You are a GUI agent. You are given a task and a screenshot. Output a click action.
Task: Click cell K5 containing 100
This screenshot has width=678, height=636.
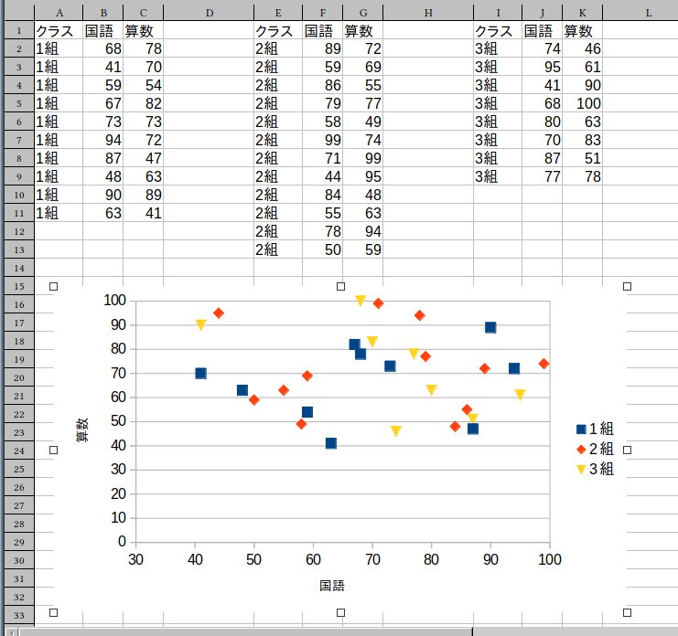[x=583, y=103]
